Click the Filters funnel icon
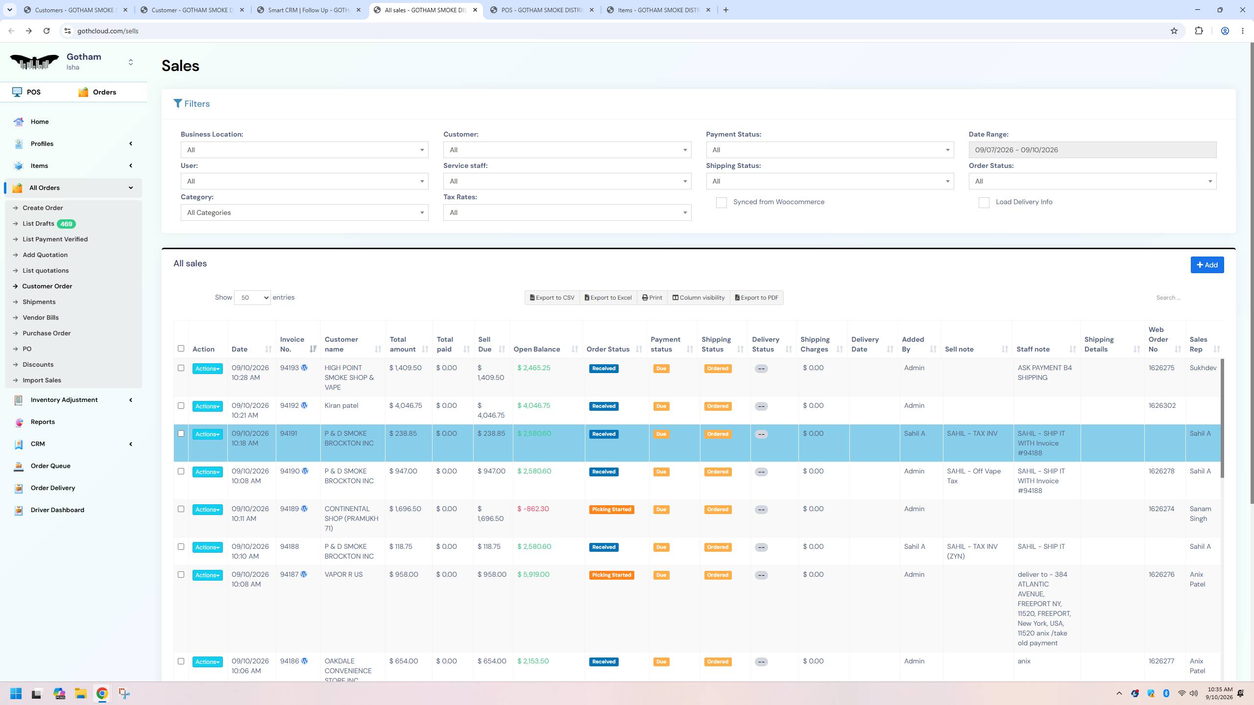1254x705 pixels. click(x=178, y=103)
